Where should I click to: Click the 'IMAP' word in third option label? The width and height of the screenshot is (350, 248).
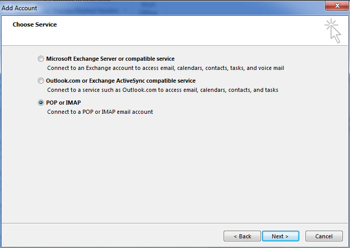click(x=73, y=103)
